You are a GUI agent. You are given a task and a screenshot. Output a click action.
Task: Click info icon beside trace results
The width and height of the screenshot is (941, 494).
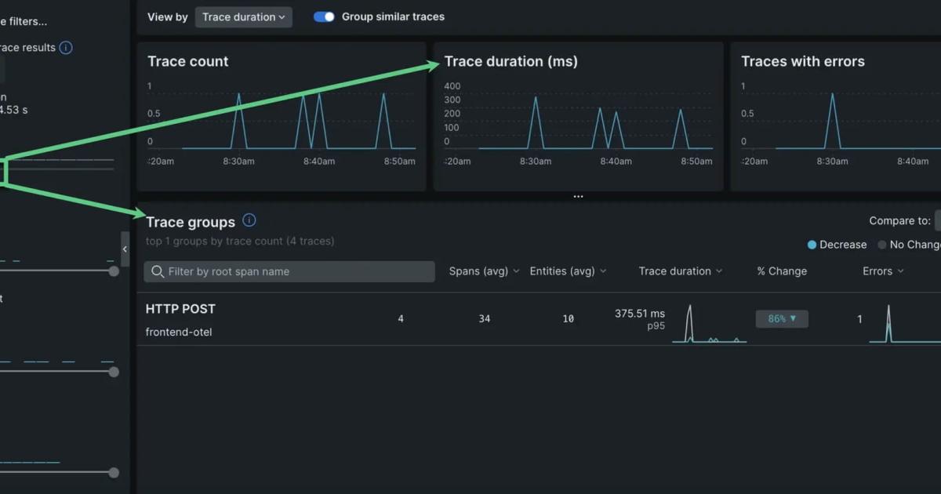[66, 48]
